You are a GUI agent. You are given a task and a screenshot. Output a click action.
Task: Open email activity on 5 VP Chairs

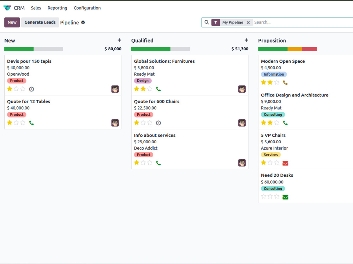pyautogui.click(x=285, y=163)
